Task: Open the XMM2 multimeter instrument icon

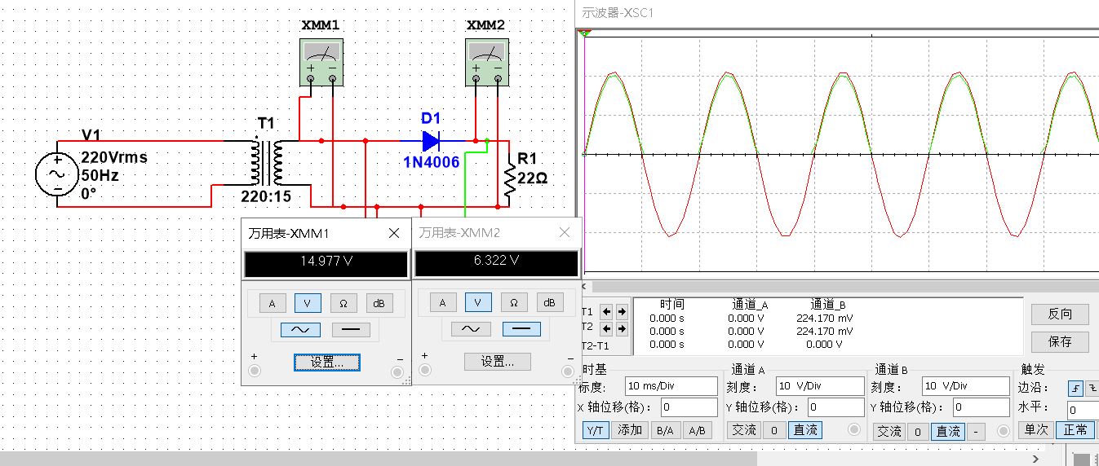Action: (487, 60)
